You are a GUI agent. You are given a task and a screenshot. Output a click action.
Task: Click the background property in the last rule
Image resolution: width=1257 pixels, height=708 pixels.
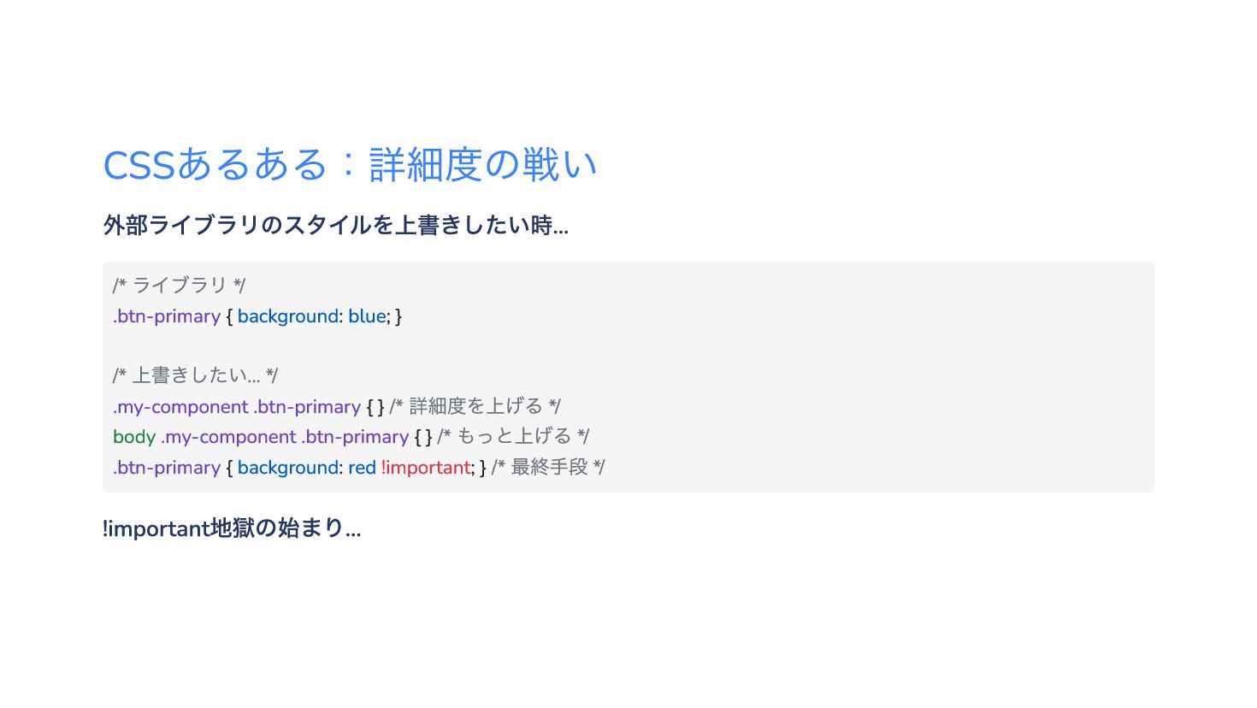[288, 468]
